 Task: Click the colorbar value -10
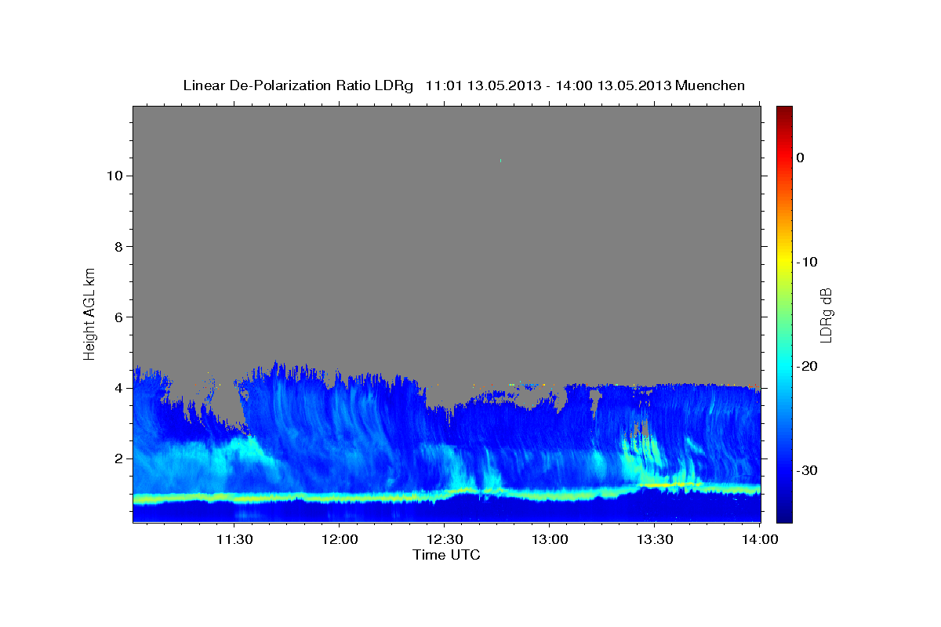coord(807,262)
